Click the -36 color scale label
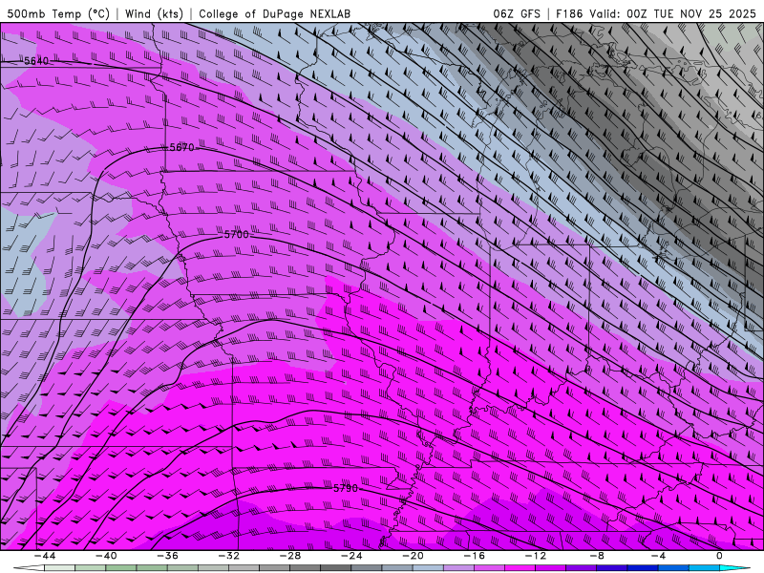The image size is (764, 573). click(x=167, y=556)
